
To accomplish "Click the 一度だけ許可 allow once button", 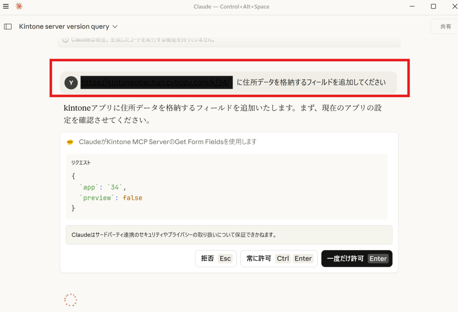I will 356,258.
